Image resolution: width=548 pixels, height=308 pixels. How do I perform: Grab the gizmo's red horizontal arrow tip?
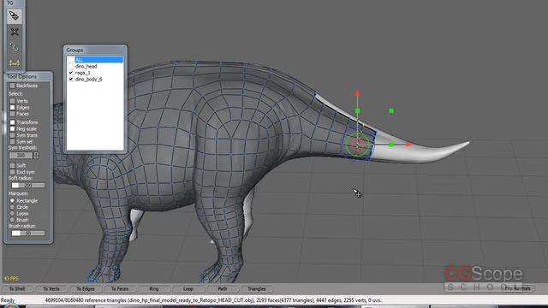coord(408,144)
